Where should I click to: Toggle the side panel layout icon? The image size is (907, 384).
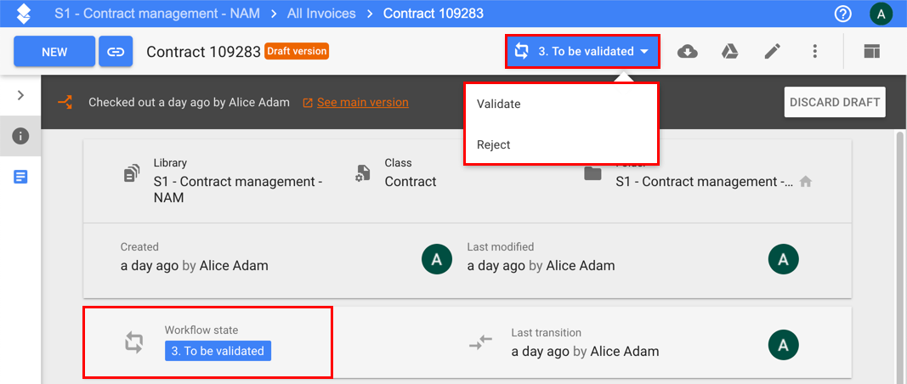pyautogui.click(x=870, y=52)
